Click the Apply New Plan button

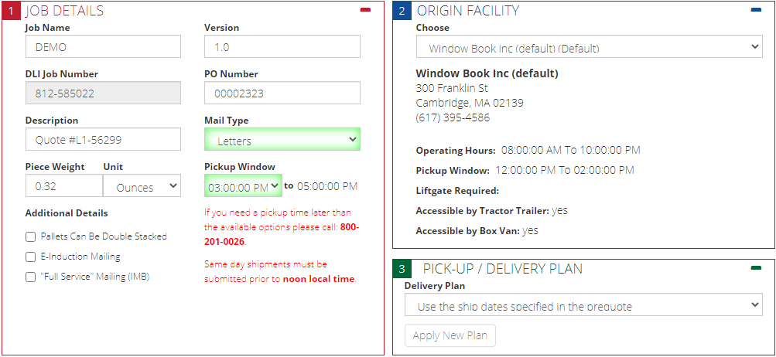coord(450,335)
